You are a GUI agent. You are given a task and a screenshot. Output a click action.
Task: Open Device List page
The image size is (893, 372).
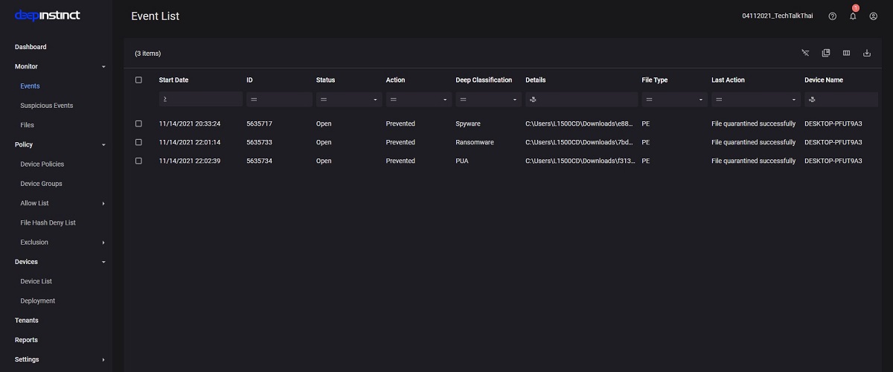tap(36, 281)
